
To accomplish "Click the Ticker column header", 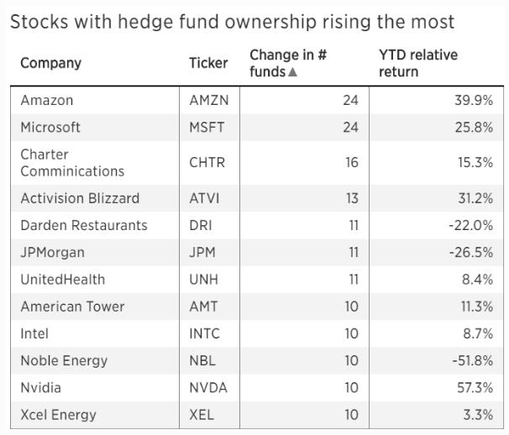I will tap(208, 63).
